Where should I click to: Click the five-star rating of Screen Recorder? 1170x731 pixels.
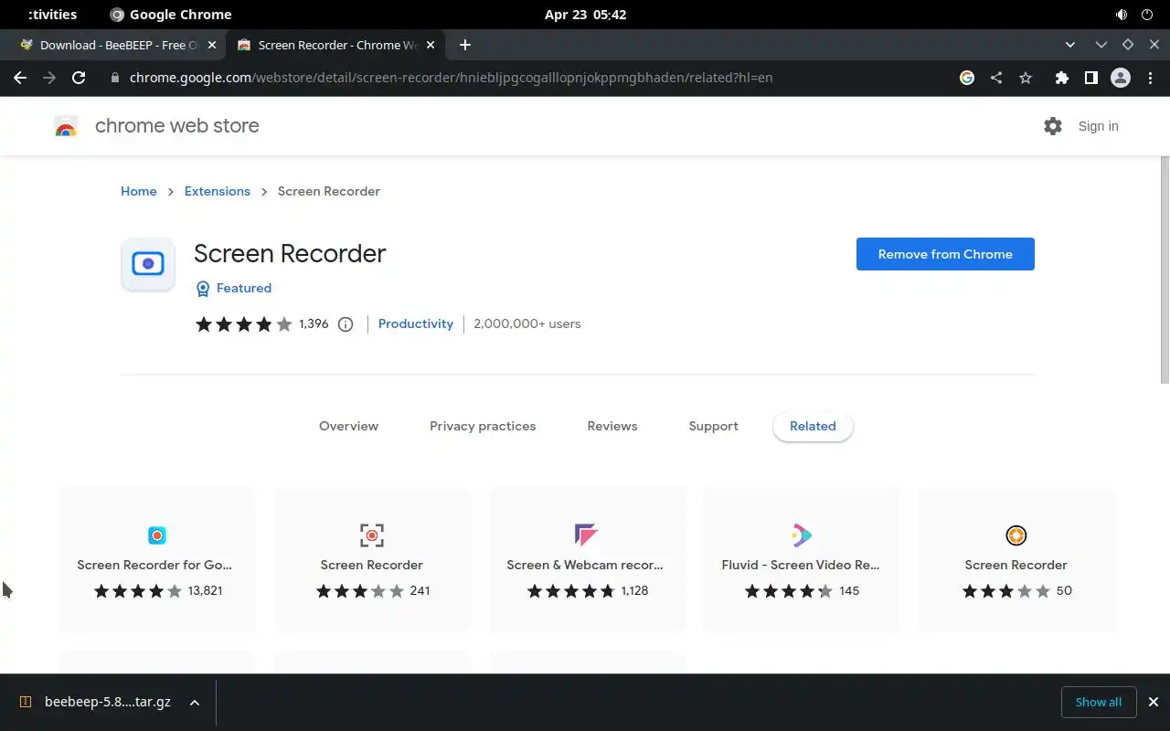[x=243, y=324]
